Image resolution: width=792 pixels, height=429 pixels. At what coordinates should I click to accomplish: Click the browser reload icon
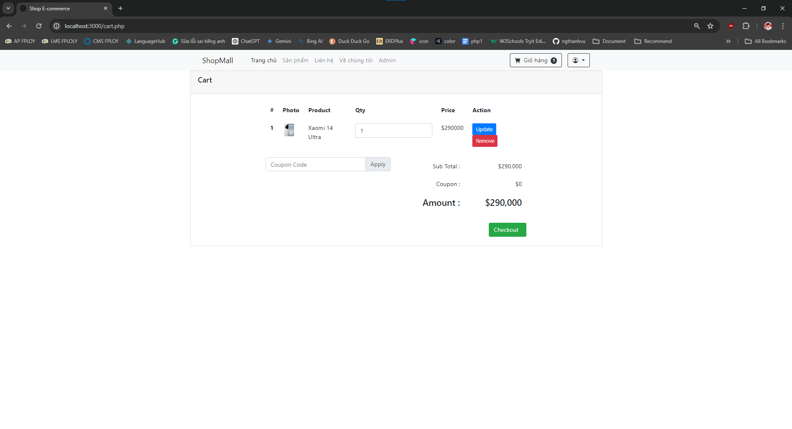(x=39, y=26)
